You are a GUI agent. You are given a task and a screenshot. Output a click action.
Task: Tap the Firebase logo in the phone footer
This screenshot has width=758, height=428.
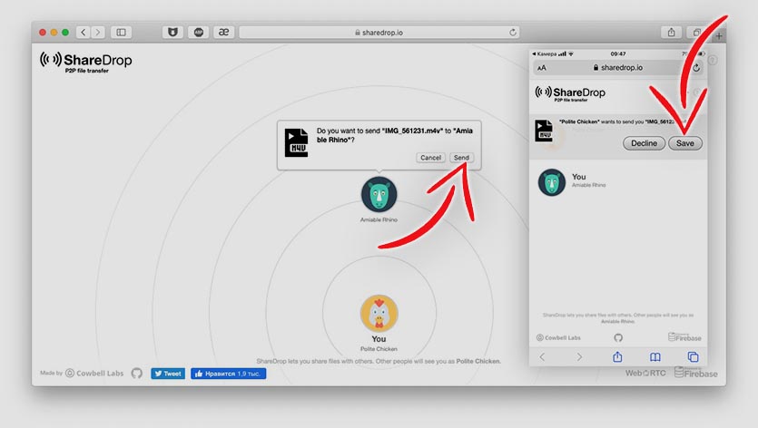tap(684, 337)
